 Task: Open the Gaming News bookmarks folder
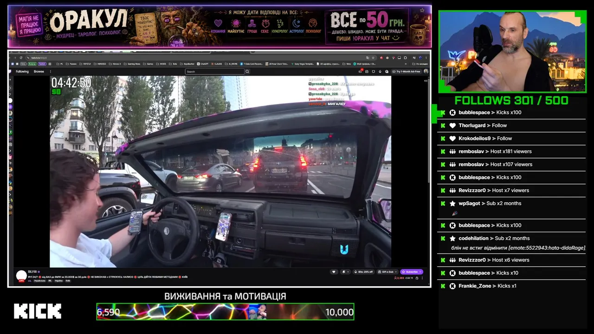132,64
